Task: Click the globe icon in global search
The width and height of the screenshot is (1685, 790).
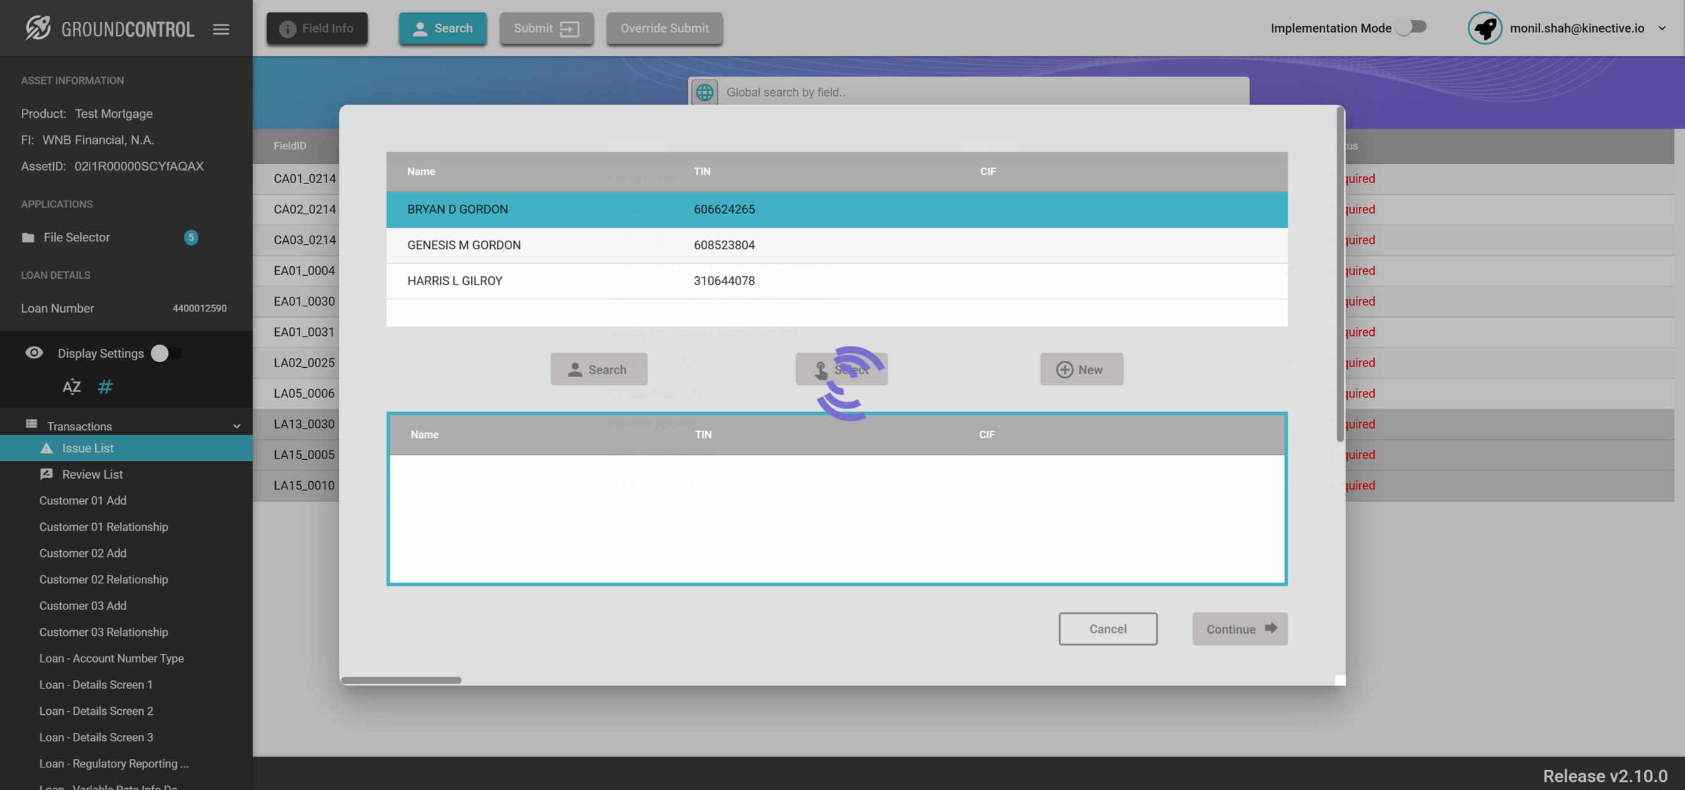Action: [705, 92]
